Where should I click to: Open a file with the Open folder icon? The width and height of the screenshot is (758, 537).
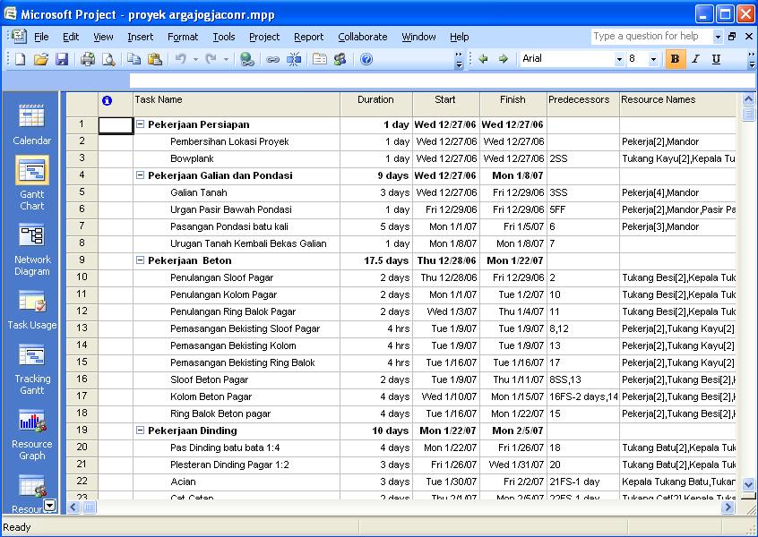(41, 59)
